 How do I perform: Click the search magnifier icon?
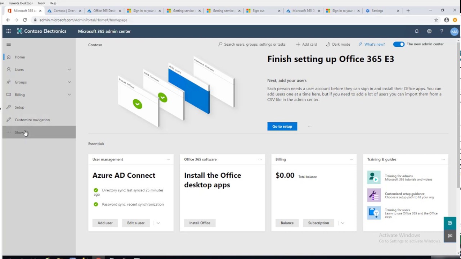coord(220,44)
